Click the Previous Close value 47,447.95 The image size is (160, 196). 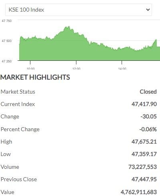tap(144, 179)
